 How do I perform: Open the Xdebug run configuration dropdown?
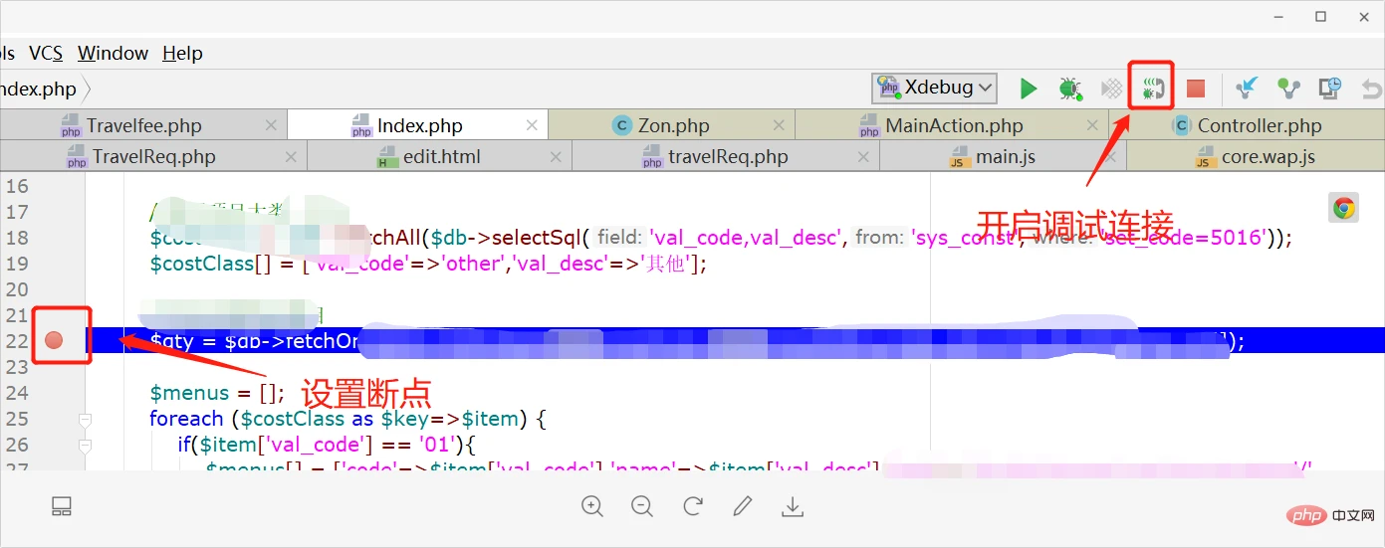pos(935,88)
